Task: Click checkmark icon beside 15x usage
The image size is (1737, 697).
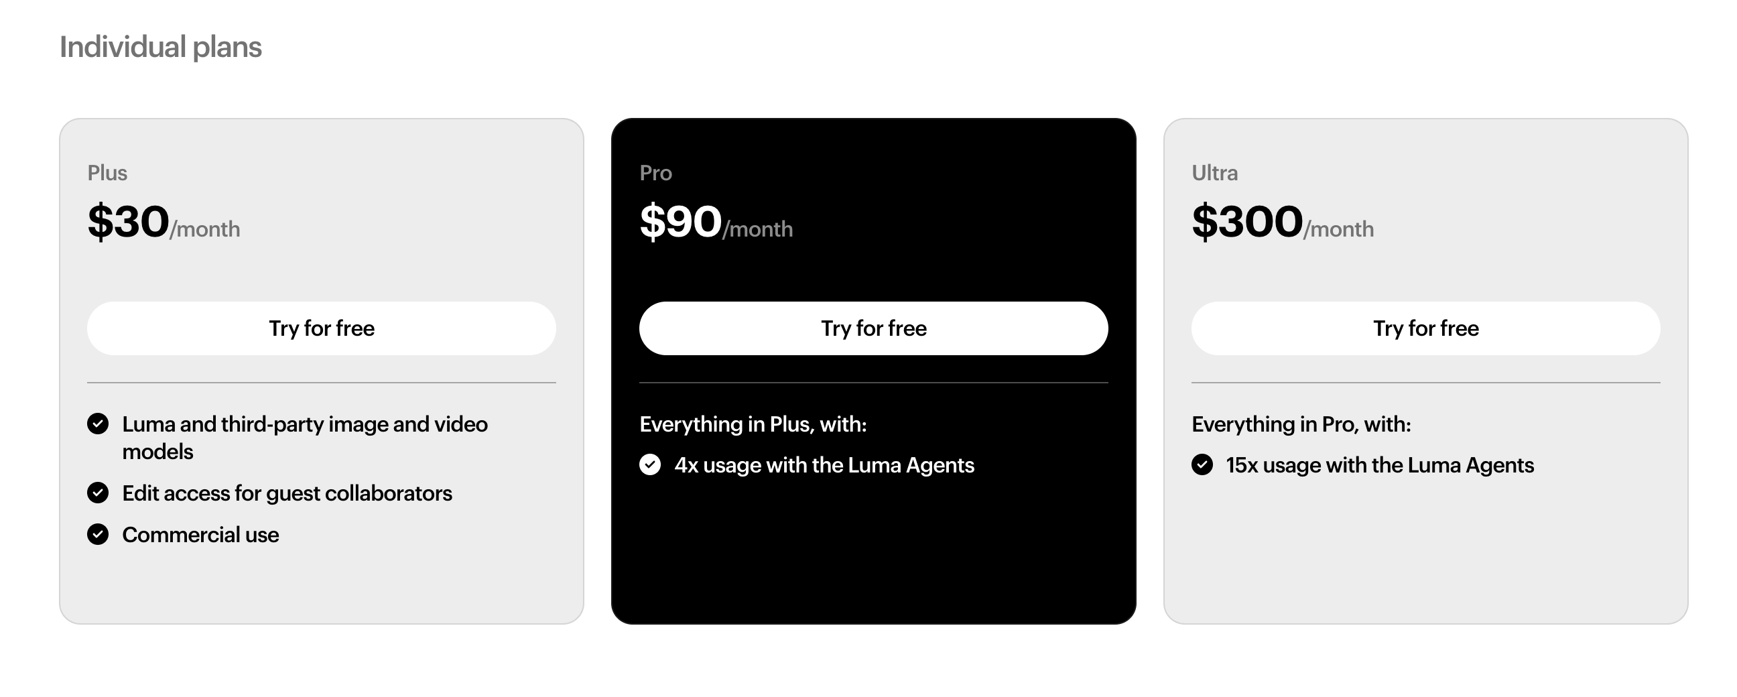Action: [1202, 464]
